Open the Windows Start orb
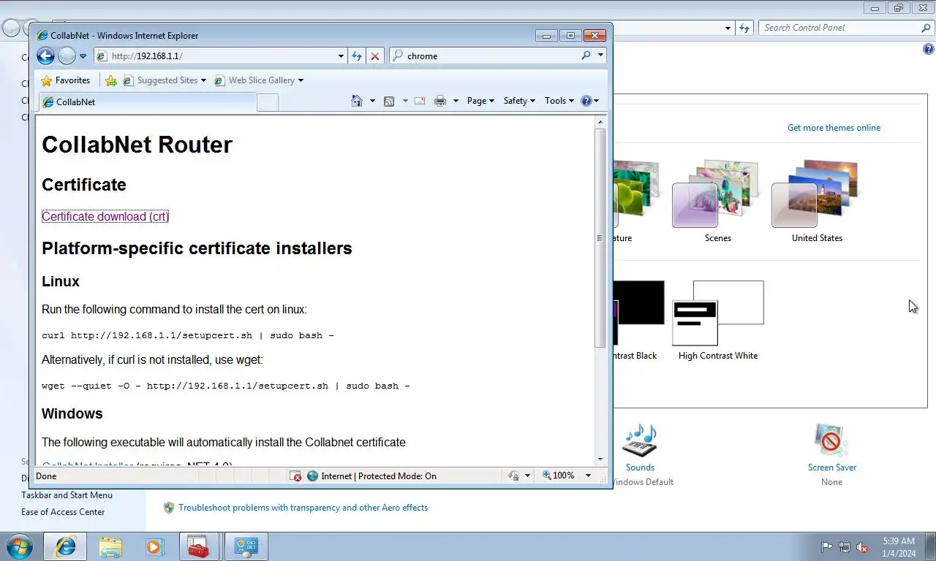The height and width of the screenshot is (561, 936). tap(19, 546)
